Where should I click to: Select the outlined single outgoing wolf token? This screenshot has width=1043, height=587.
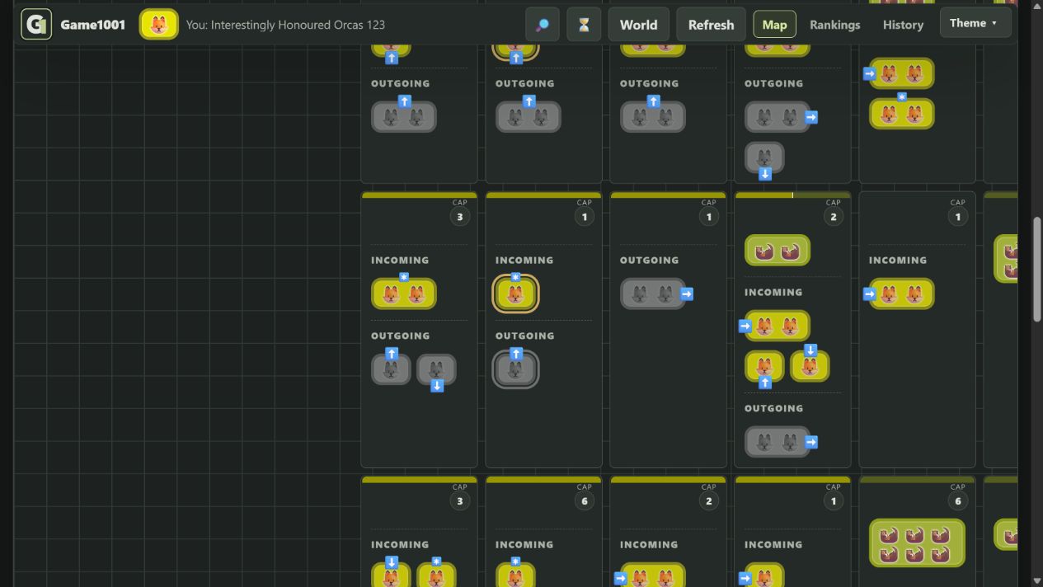(516, 370)
